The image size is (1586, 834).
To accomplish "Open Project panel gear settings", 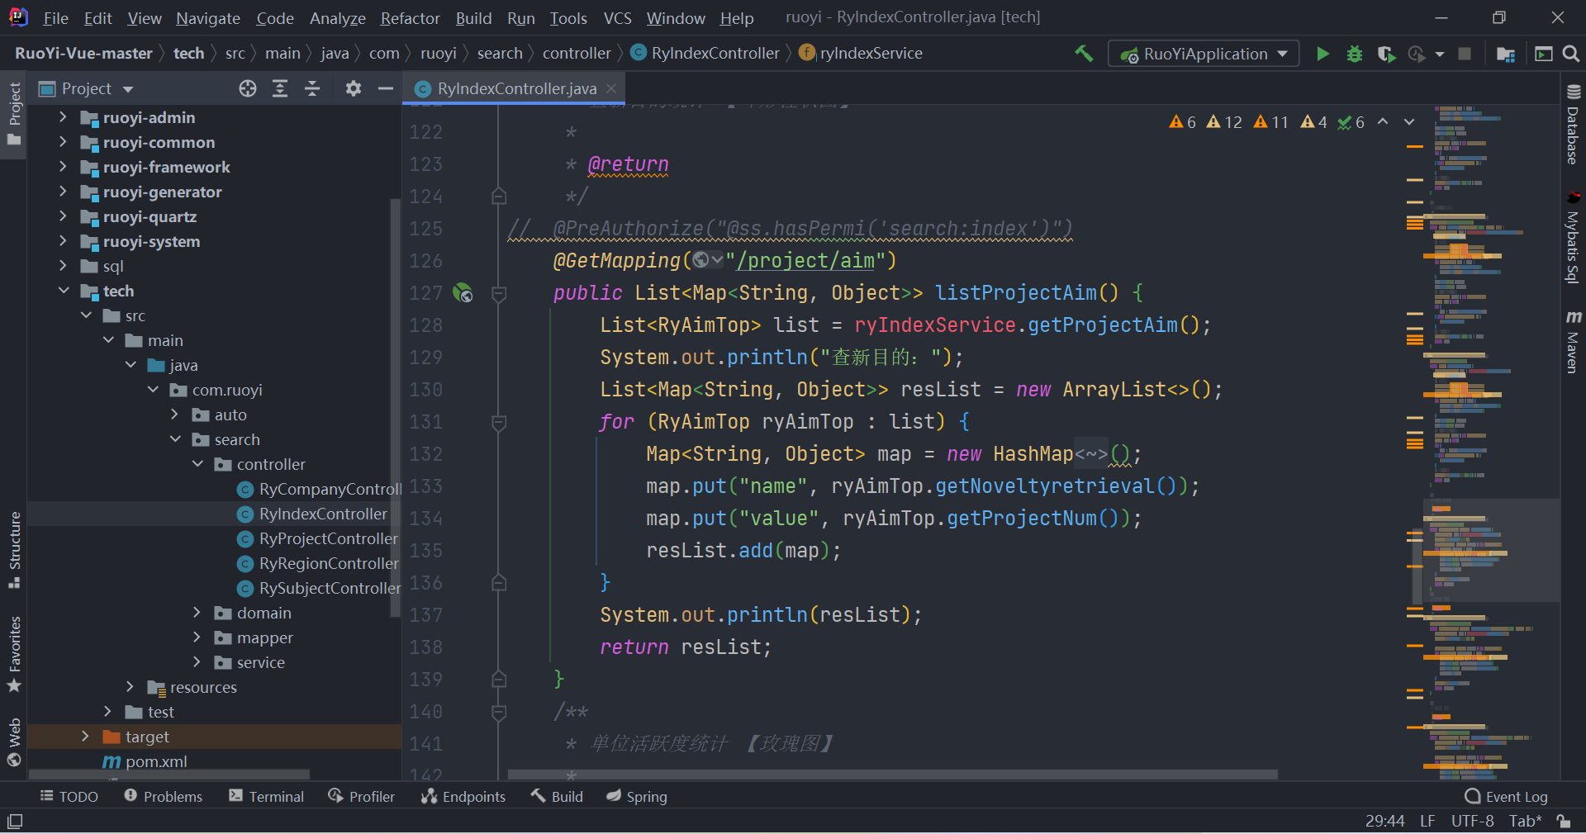I will [354, 88].
